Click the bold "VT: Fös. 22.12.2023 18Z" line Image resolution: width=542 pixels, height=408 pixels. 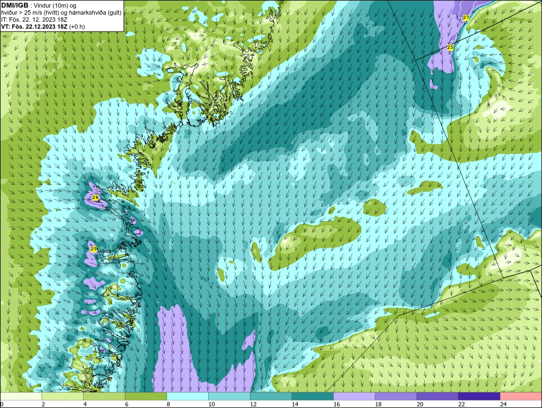click(34, 27)
